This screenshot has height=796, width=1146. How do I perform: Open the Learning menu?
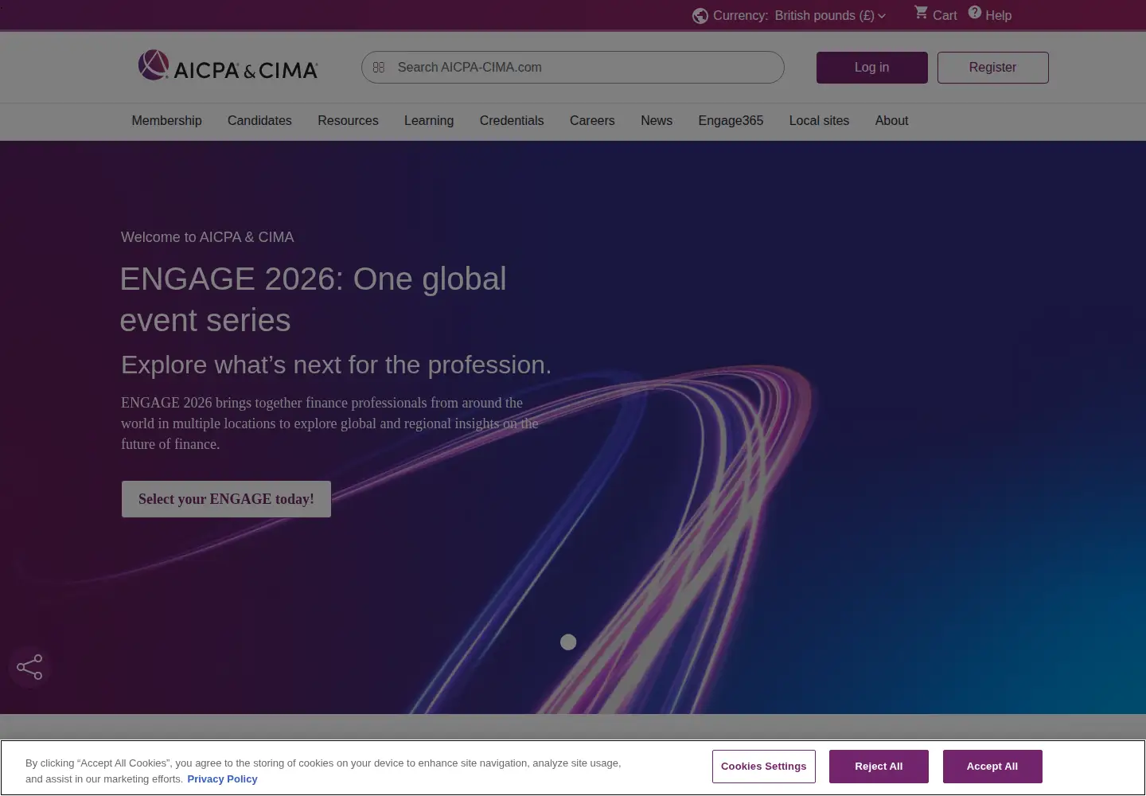(x=429, y=121)
